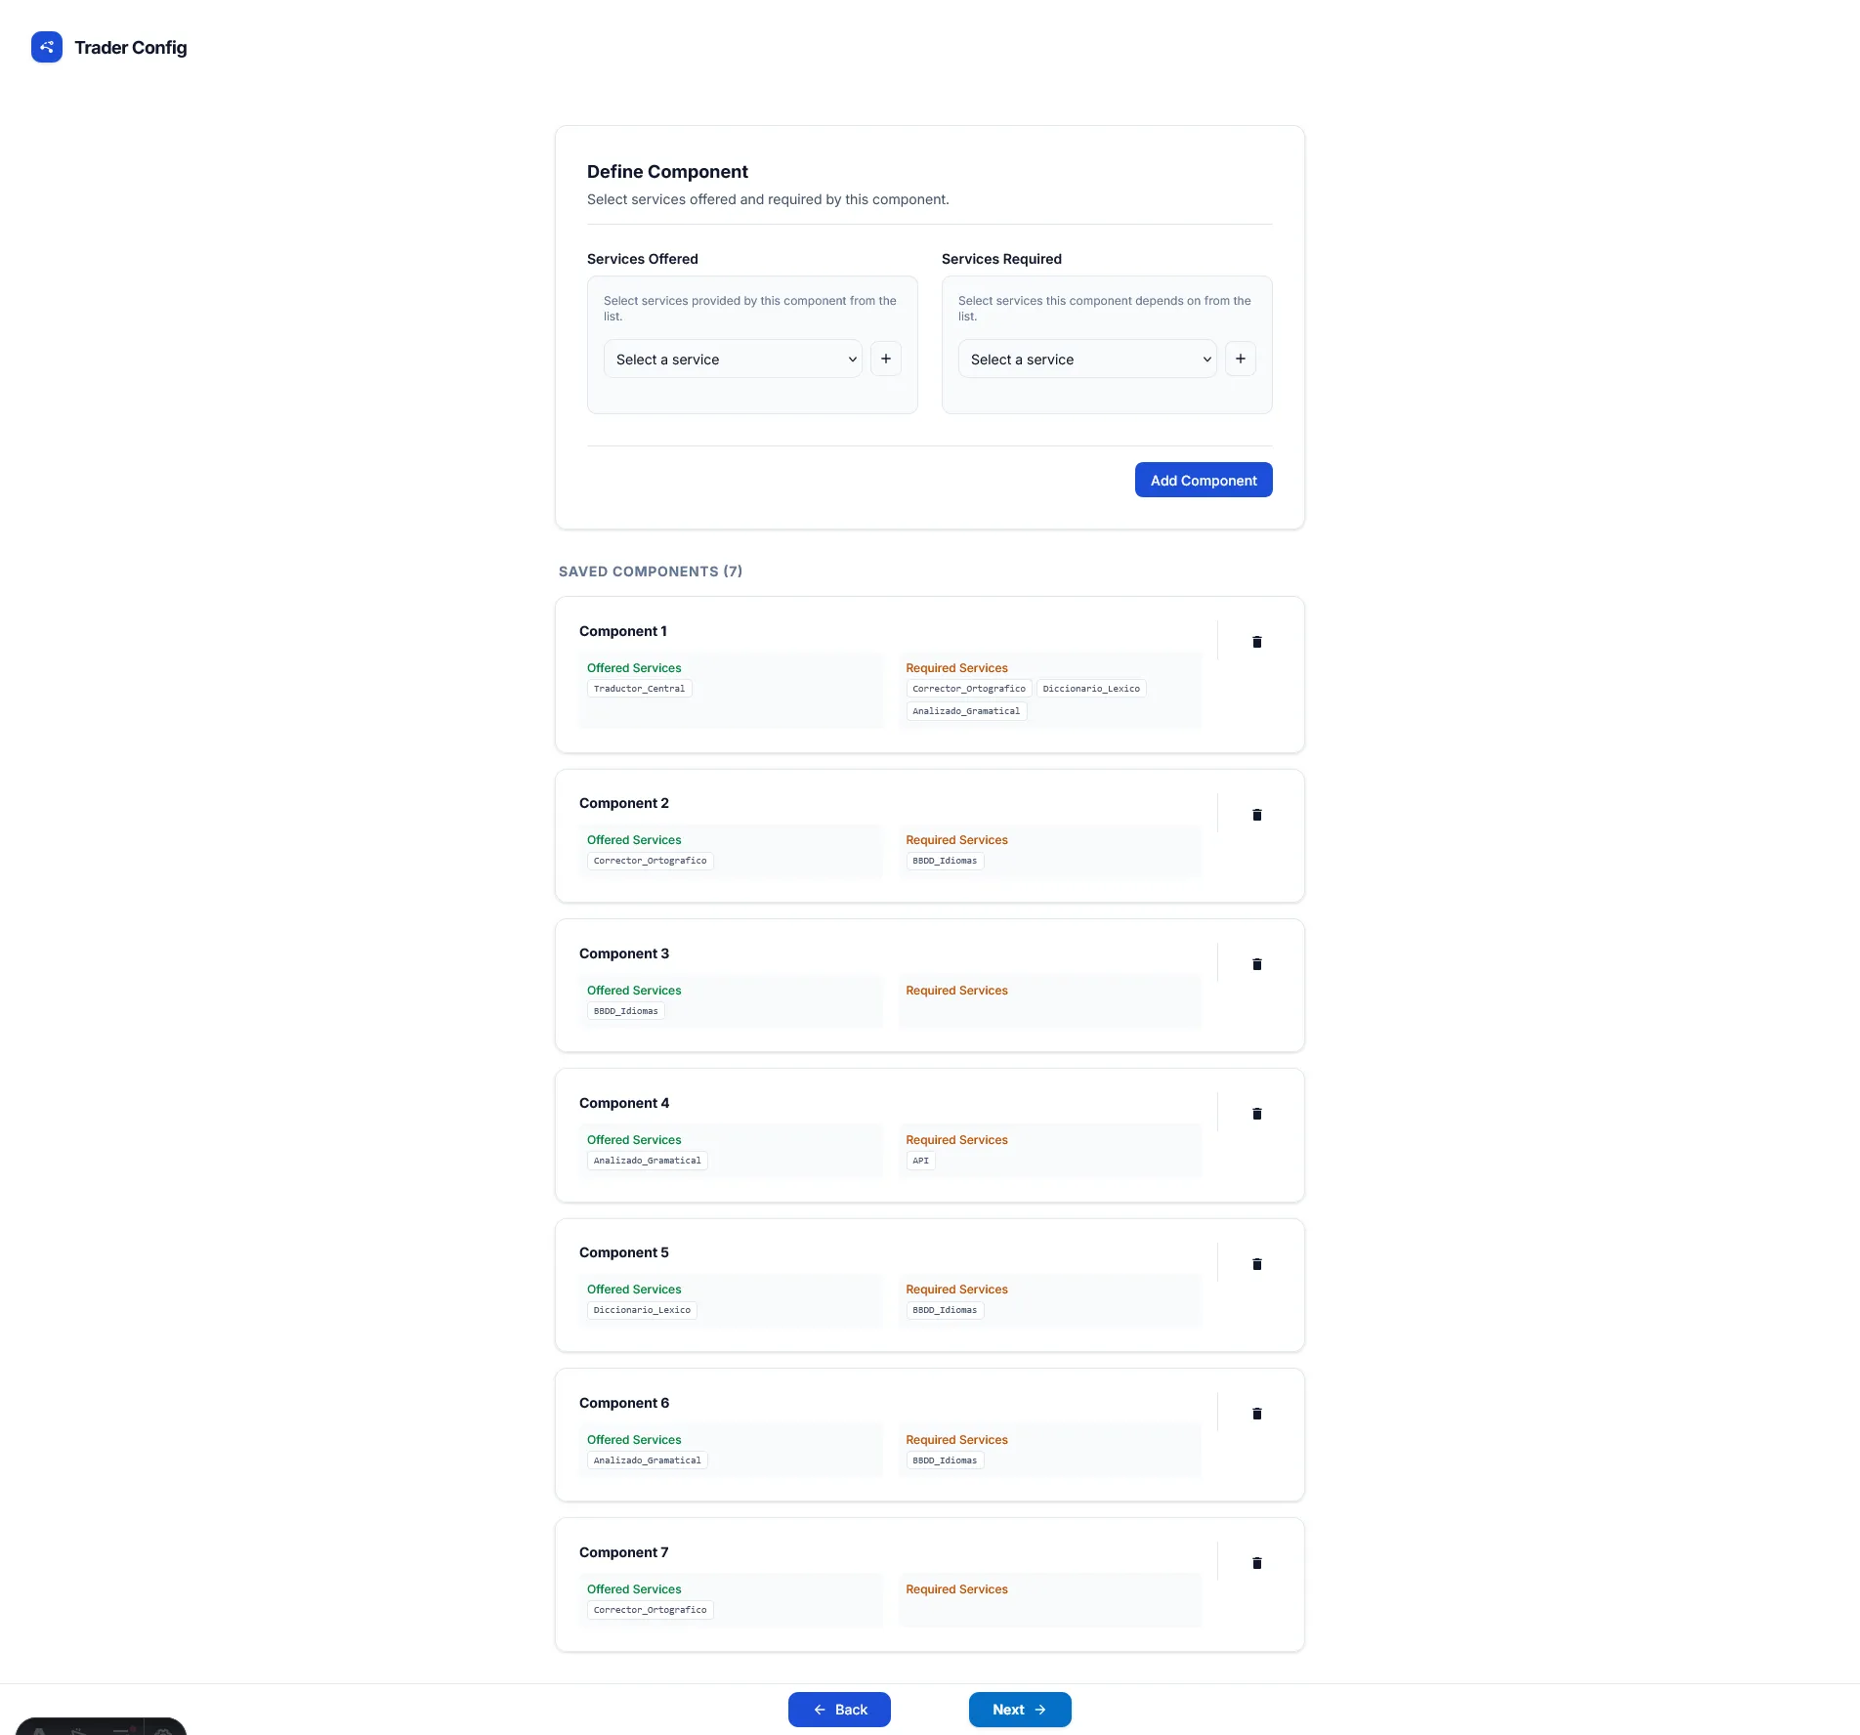Delete Component 6 with trash icon
The width and height of the screenshot is (1860, 1735).
(1256, 1414)
